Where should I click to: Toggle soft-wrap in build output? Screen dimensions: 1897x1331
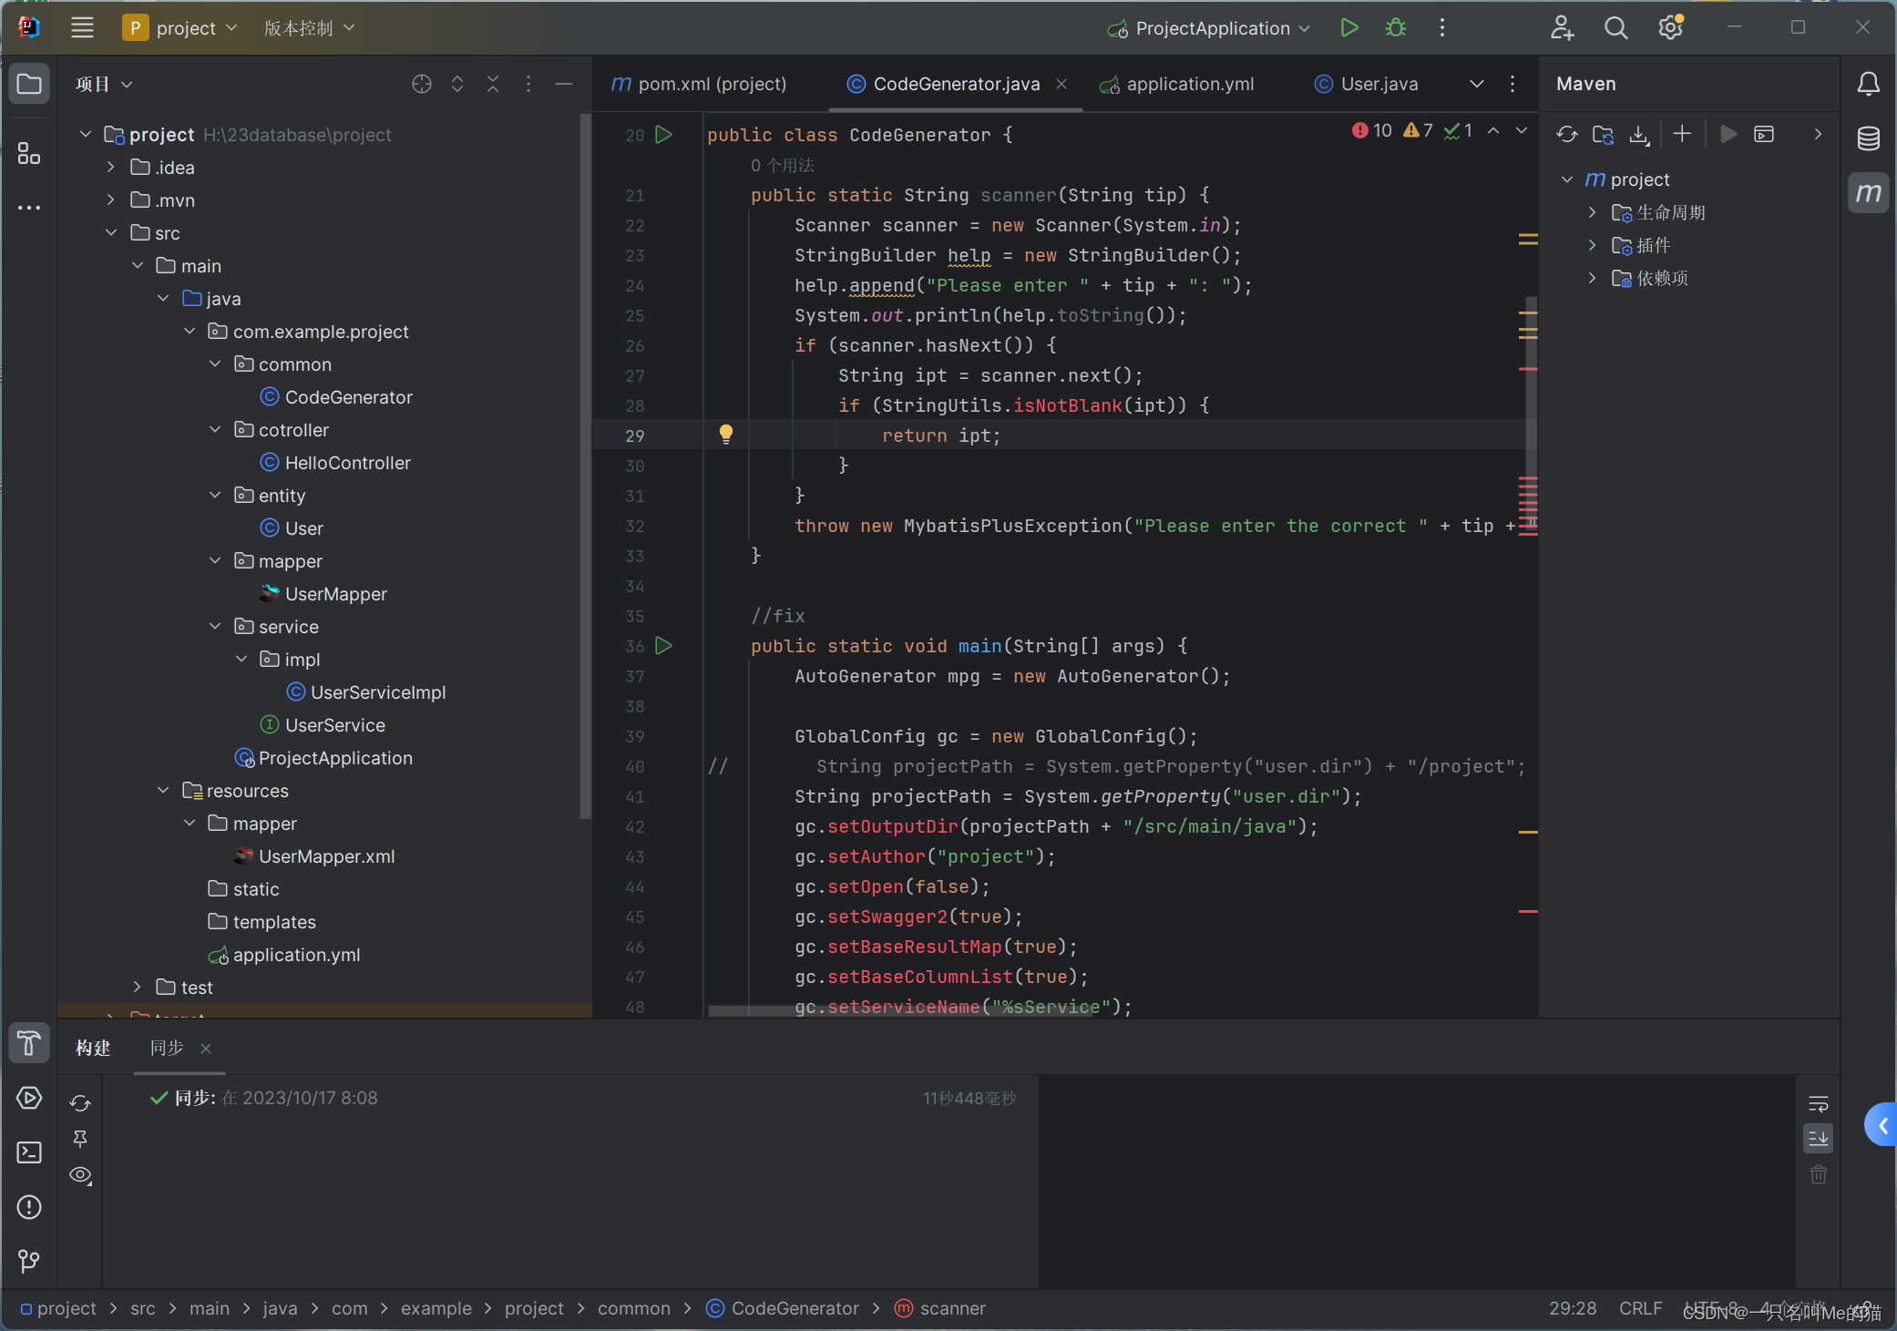tap(1818, 1104)
